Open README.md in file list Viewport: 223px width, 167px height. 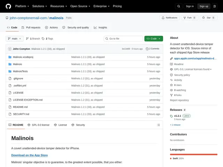point(20,107)
